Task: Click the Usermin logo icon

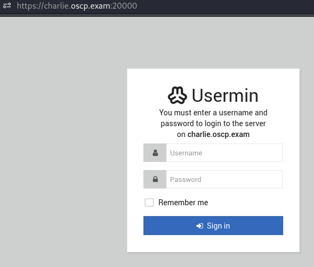Action: [x=177, y=95]
